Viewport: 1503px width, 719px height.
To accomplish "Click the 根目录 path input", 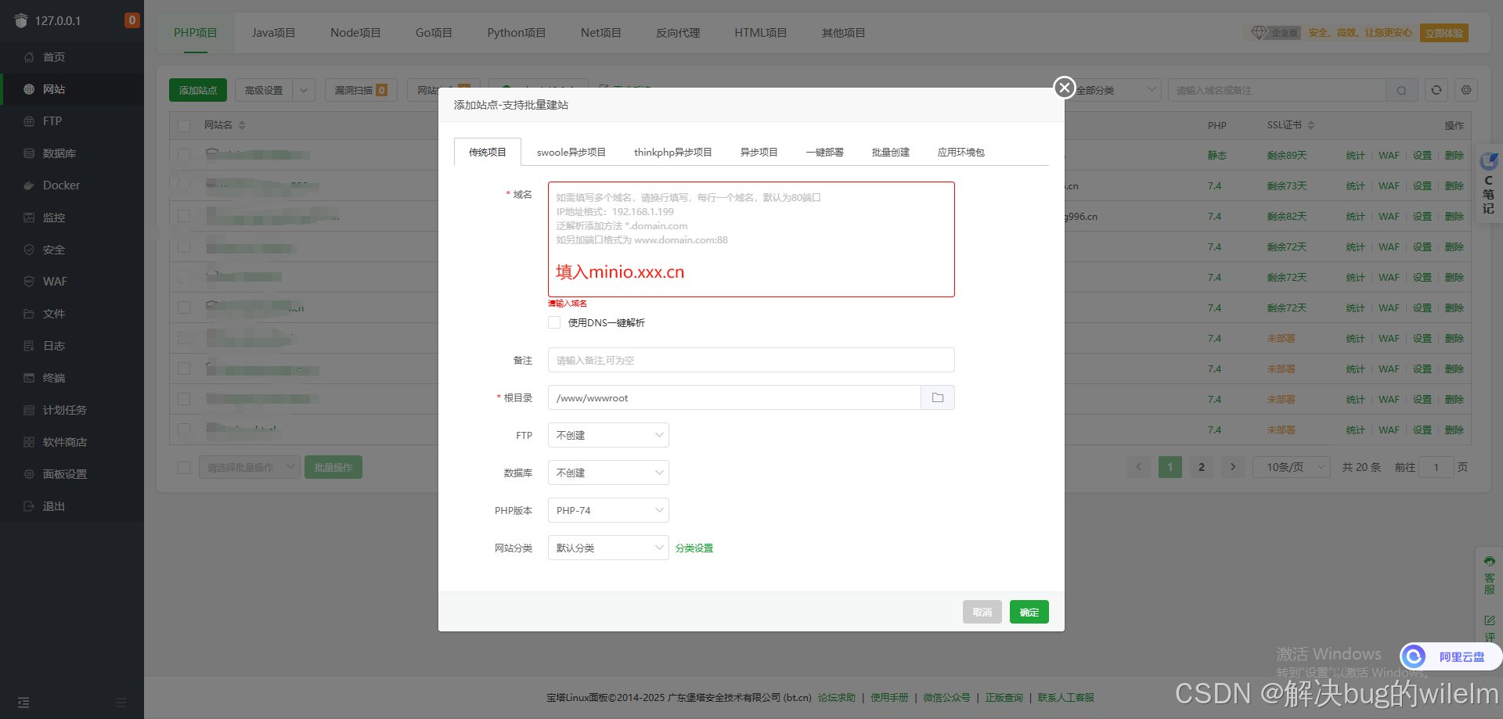I will click(734, 397).
